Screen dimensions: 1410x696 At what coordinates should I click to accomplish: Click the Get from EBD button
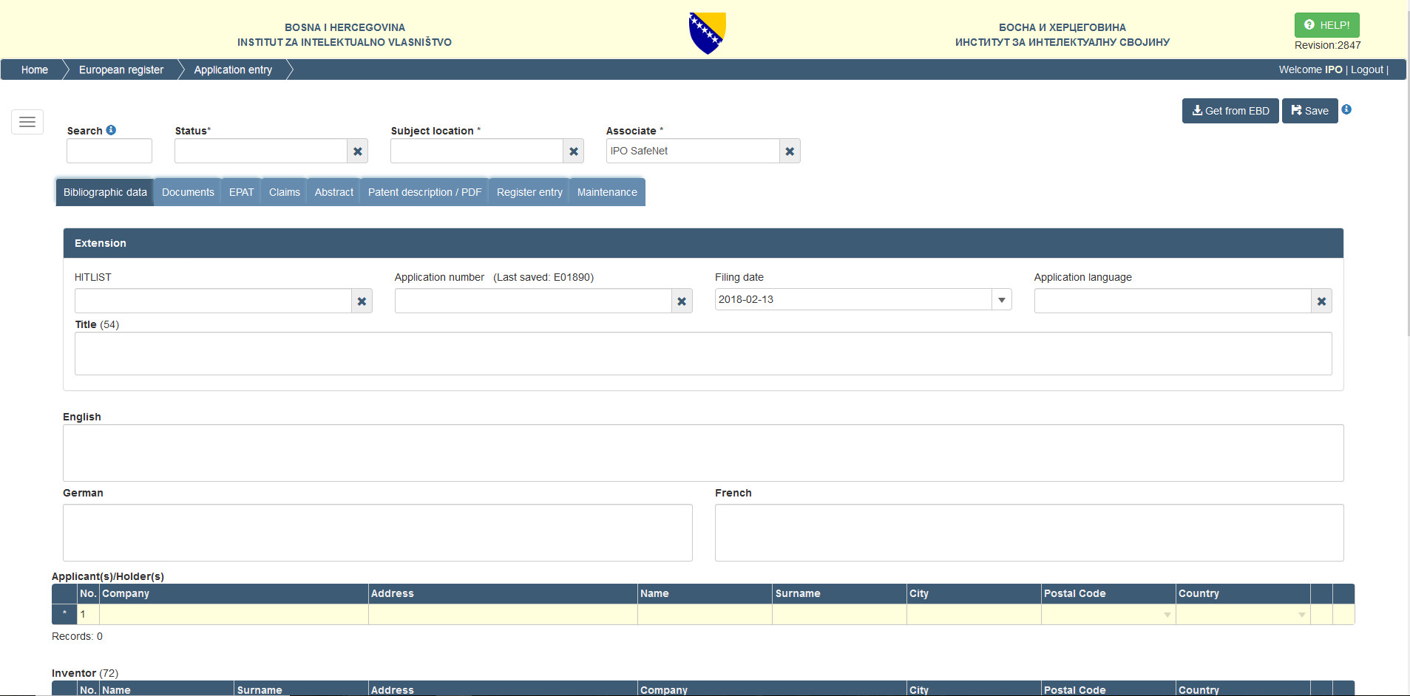point(1230,111)
